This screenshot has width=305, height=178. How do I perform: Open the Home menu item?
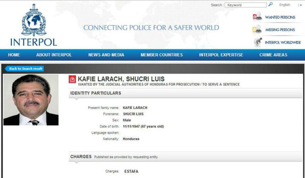(14, 55)
